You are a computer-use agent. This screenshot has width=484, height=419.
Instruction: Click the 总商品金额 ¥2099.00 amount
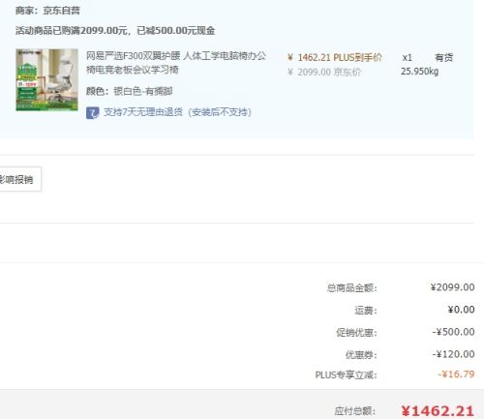tap(452, 287)
